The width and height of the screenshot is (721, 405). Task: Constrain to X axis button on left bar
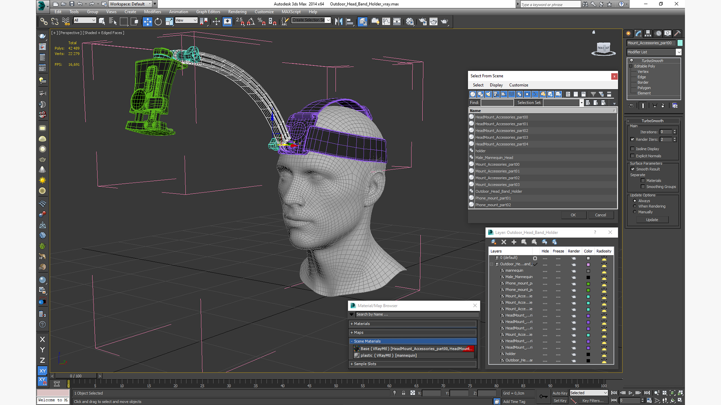coord(42,339)
